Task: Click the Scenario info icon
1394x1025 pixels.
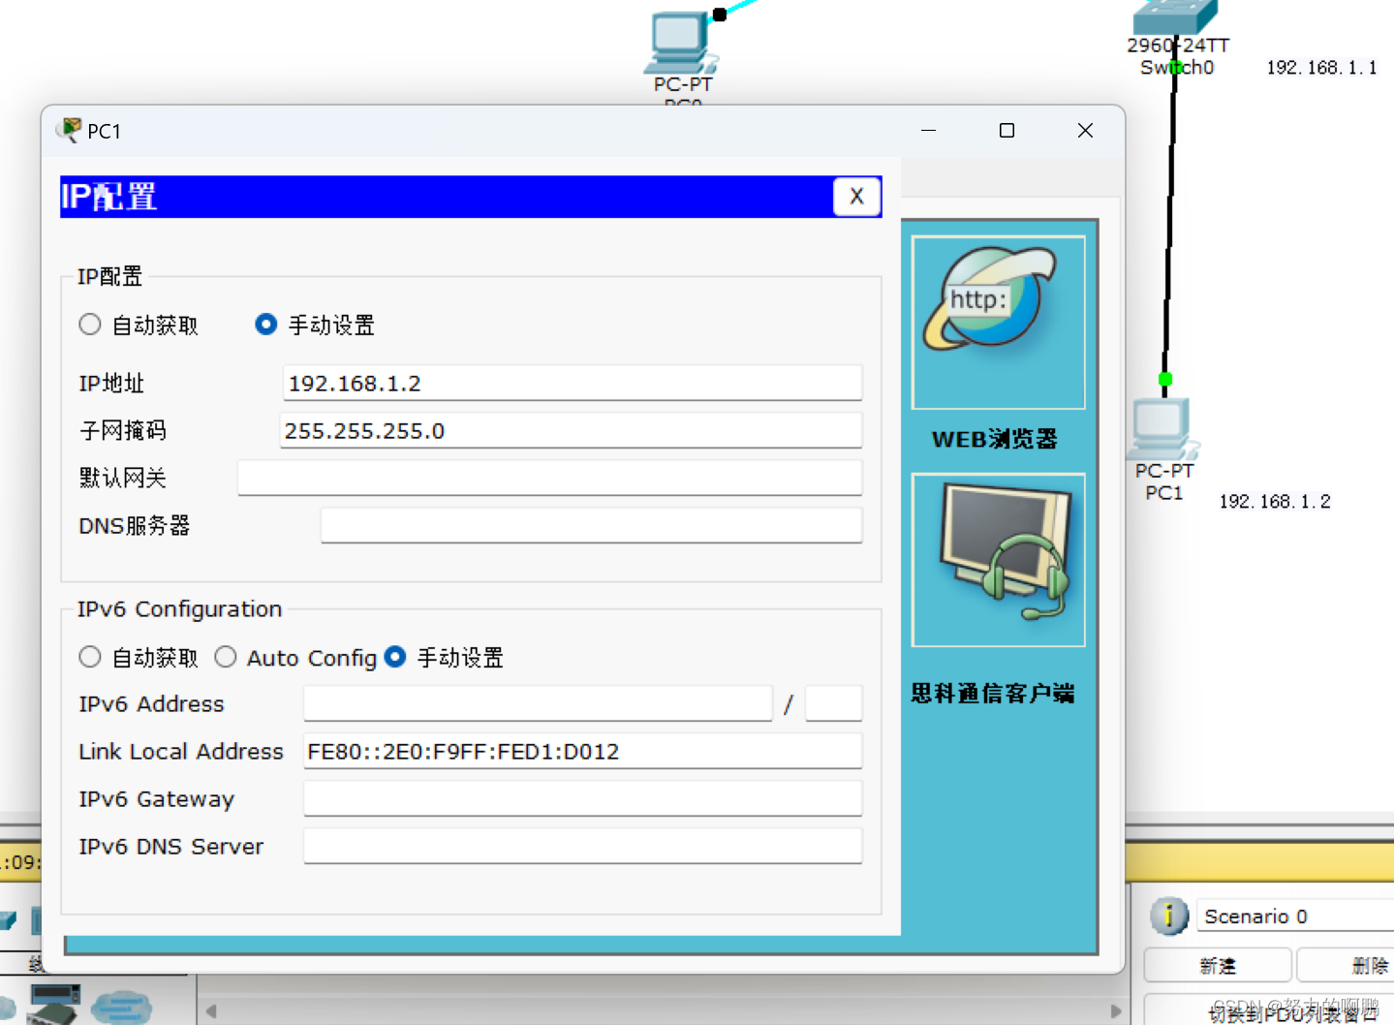Action: pyautogui.click(x=1169, y=916)
